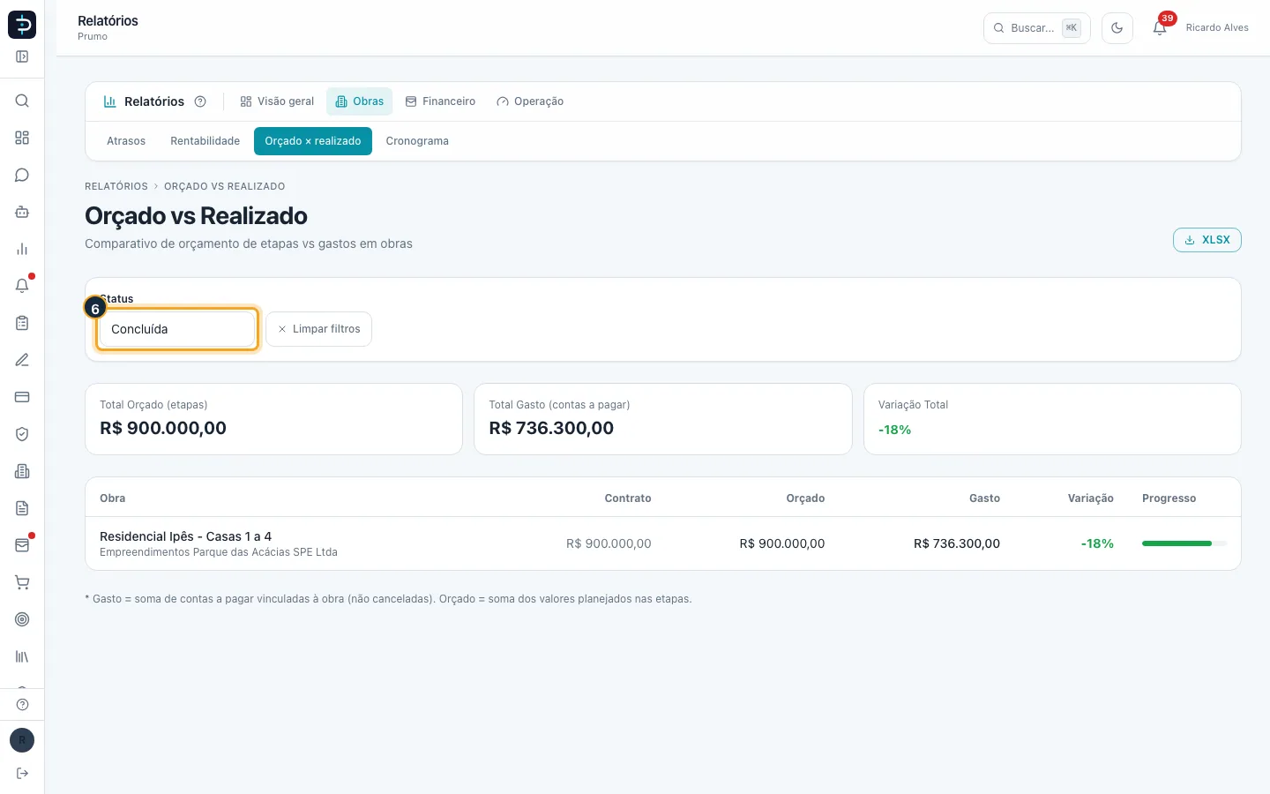This screenshot has height=794, width=1270.
Task: Click the Prumo logo icon
Action: coord(22,25)
